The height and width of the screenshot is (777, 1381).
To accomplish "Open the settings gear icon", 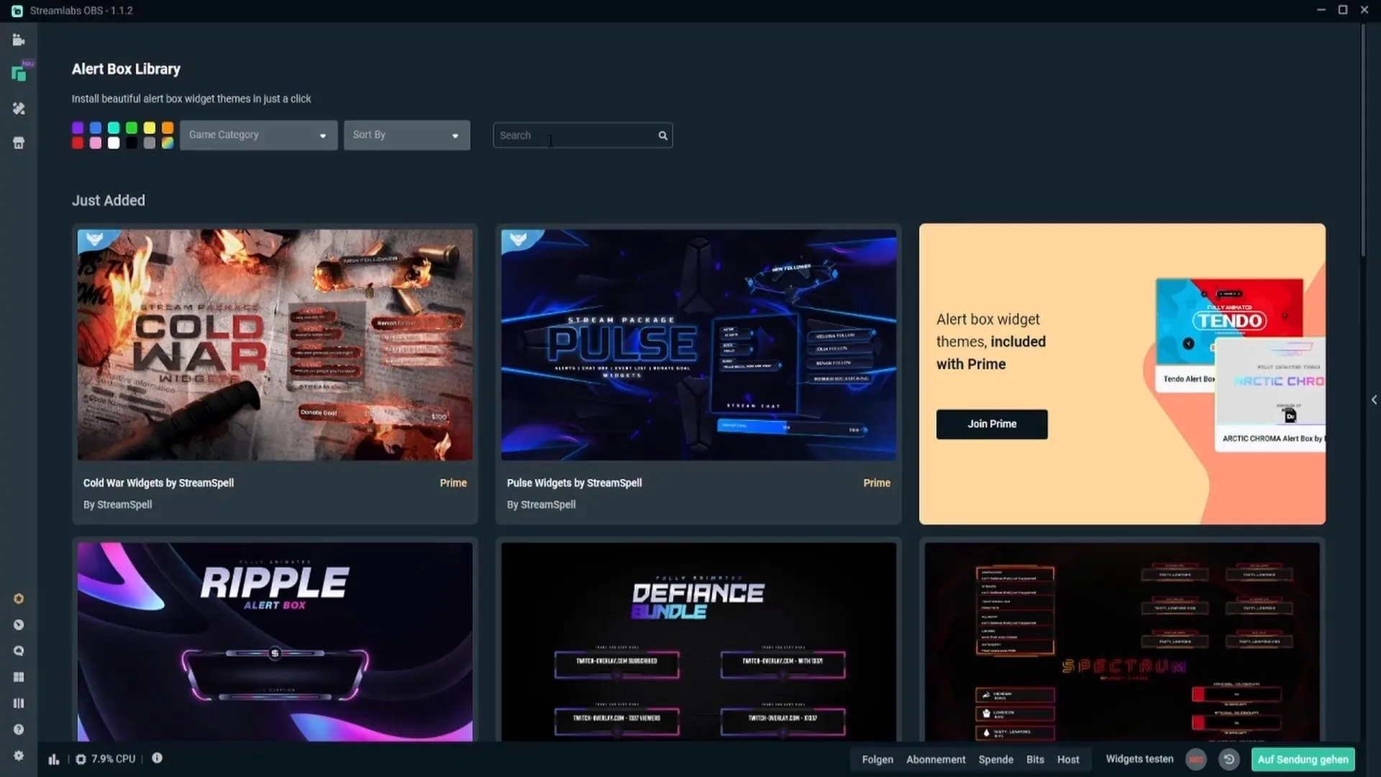I will pos(19,755).
